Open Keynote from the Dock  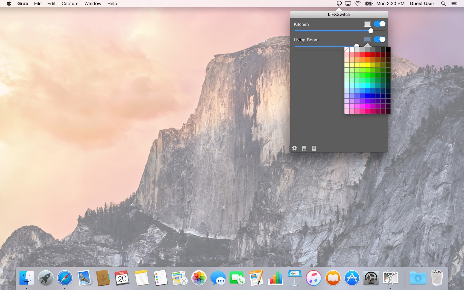(x=295, y=278)
